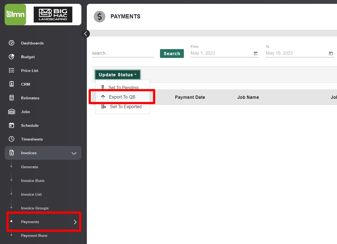
Task: Open the To date calendar picker icon
Action: (331, 53)
